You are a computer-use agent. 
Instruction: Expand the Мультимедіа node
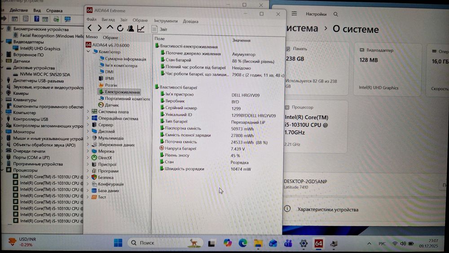[x=88, y=138]
